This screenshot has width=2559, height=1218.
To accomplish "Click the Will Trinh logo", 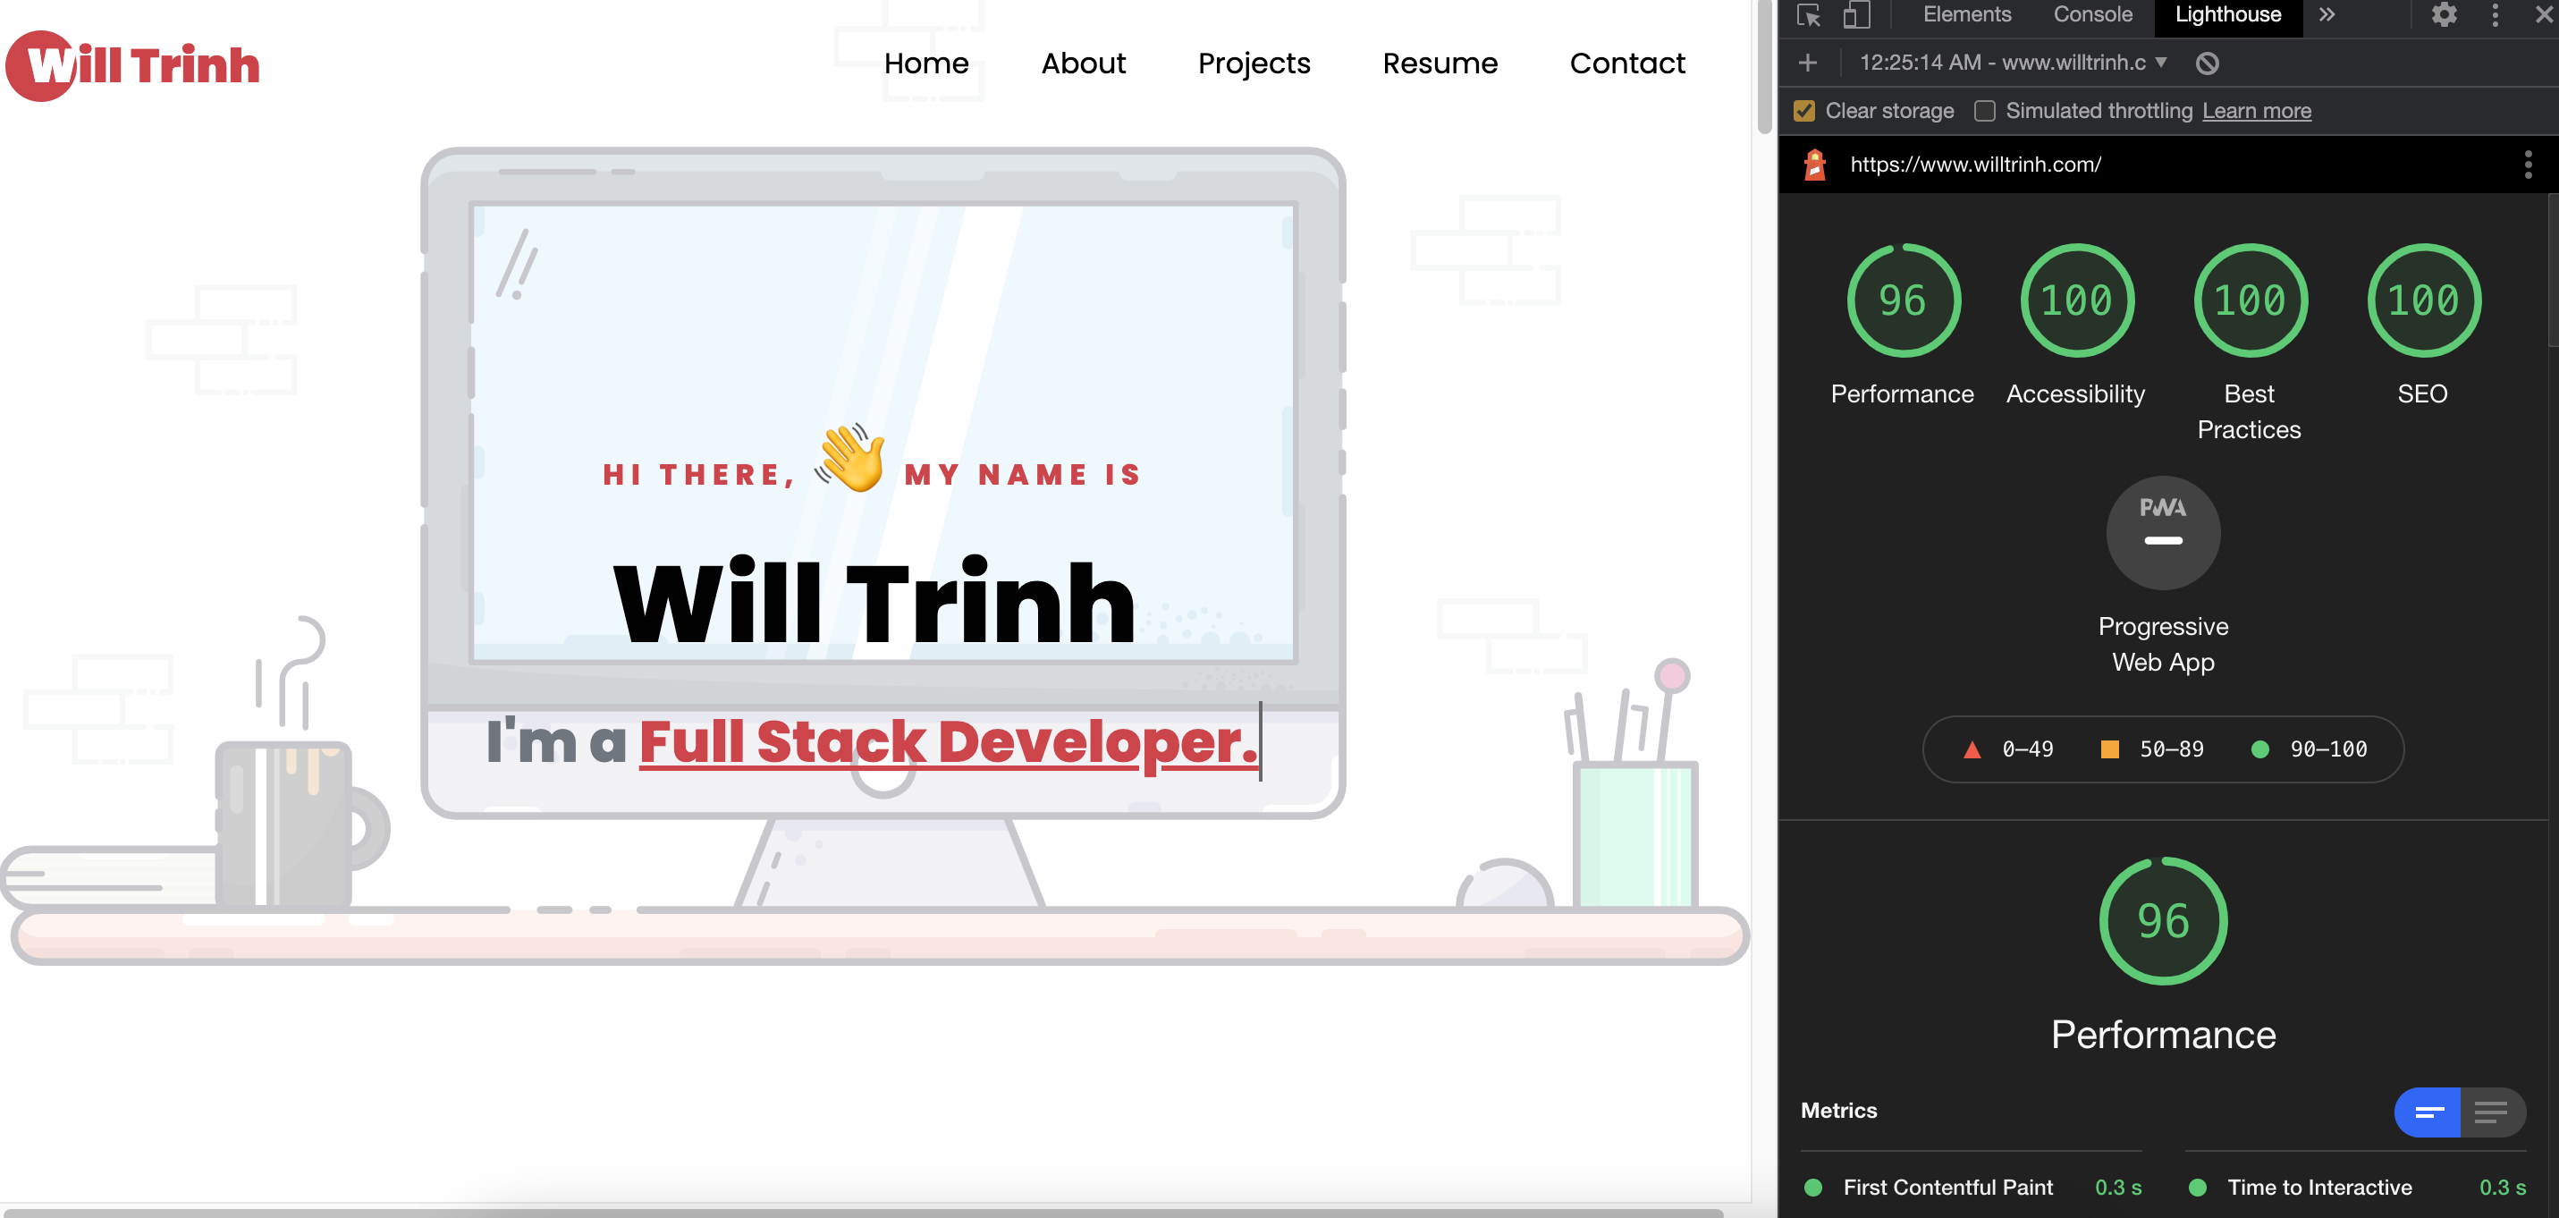I will click(x=133, y=65).
